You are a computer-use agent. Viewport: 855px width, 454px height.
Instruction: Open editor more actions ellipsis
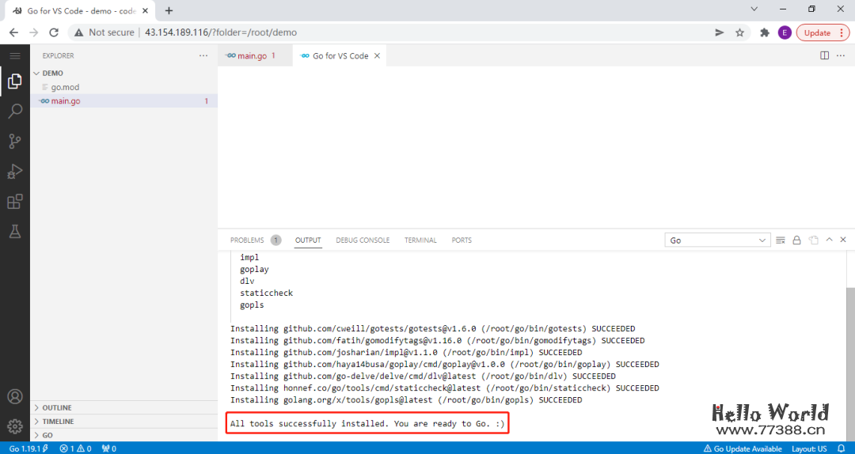tap(842, 55)
